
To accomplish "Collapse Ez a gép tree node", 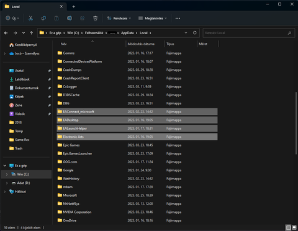I will (x=5, y=166).
